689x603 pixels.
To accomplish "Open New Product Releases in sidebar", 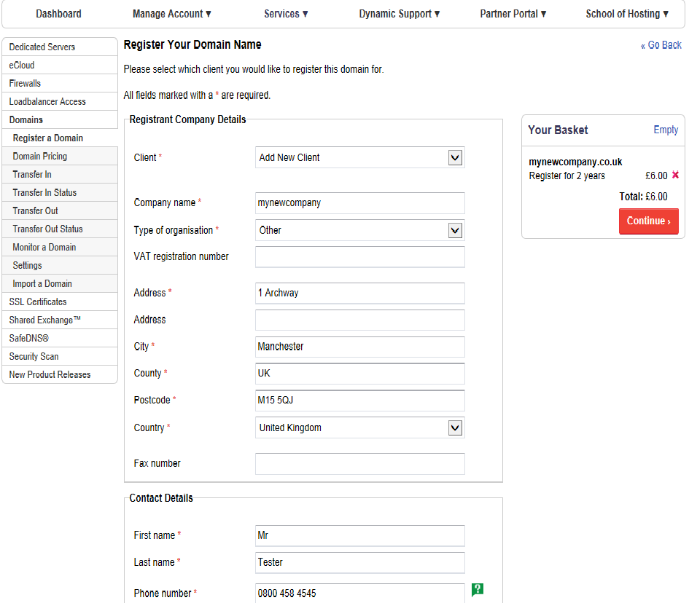I will click(x=60, y=375).
